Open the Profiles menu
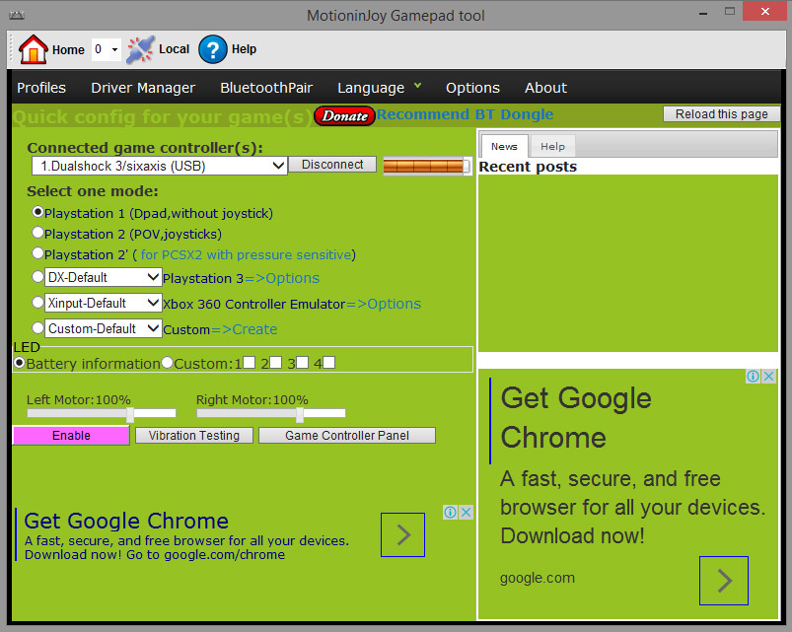The image size is (792, 632). [x=41, y=88]
